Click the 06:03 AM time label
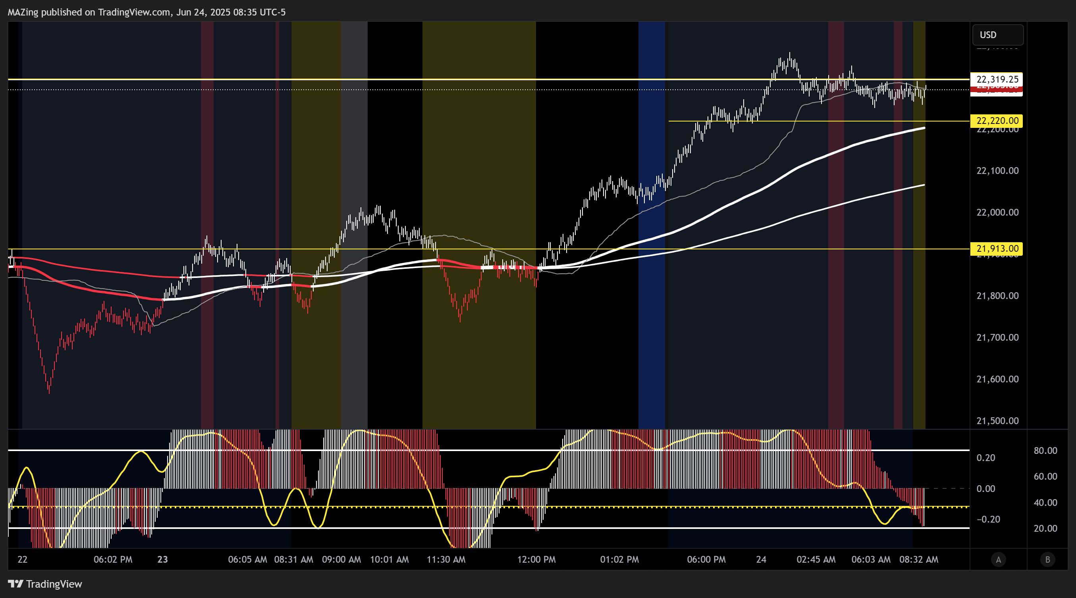This screenshot has height=598, width=1076. coord(871,559)
